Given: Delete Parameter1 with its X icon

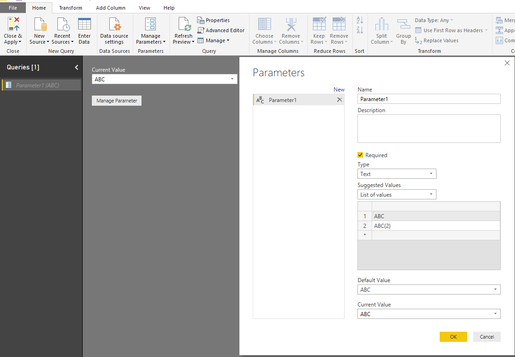Looking at the screenshot, I should [x=340, y=100].
